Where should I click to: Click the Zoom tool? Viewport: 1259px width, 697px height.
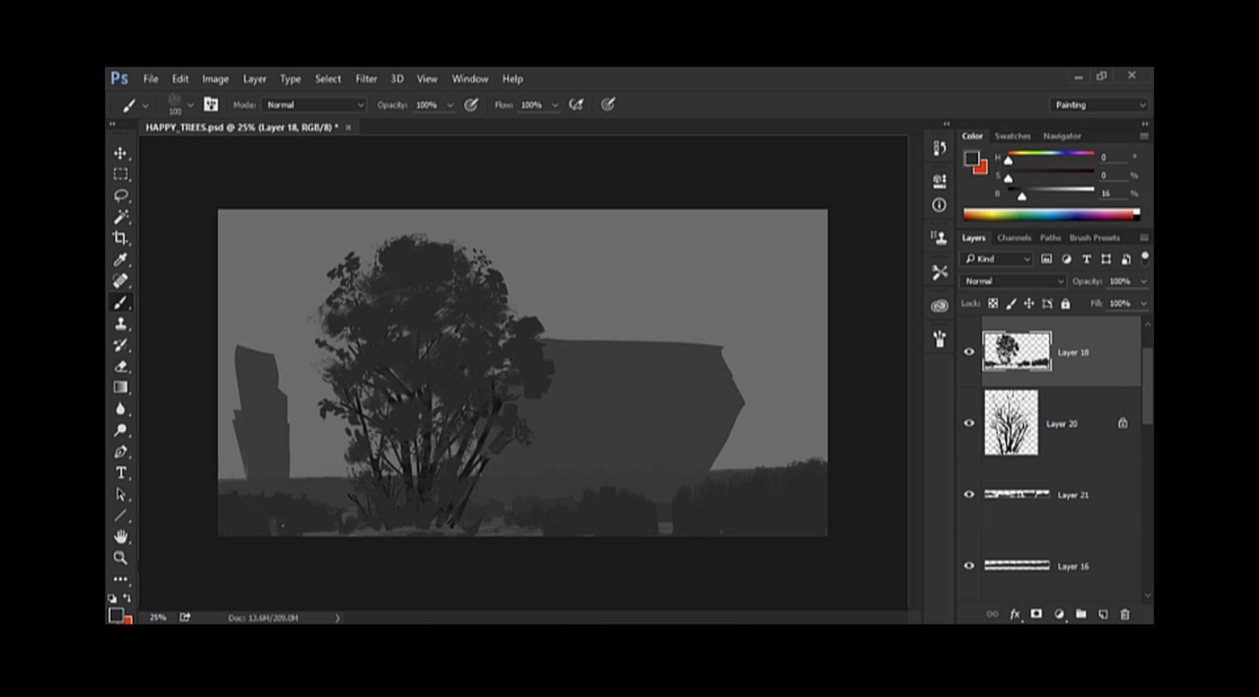coord(120,558)
